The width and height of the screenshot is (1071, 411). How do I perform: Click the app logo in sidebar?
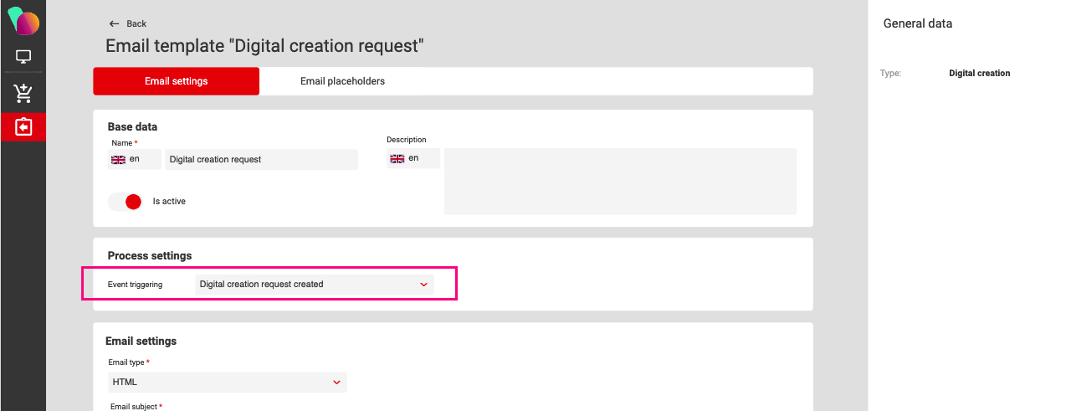pyautogui.click(x=23, y=20)
